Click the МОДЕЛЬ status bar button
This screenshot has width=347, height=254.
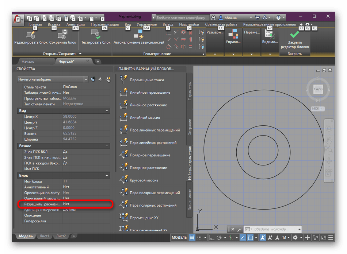click(x=179, y=238)
